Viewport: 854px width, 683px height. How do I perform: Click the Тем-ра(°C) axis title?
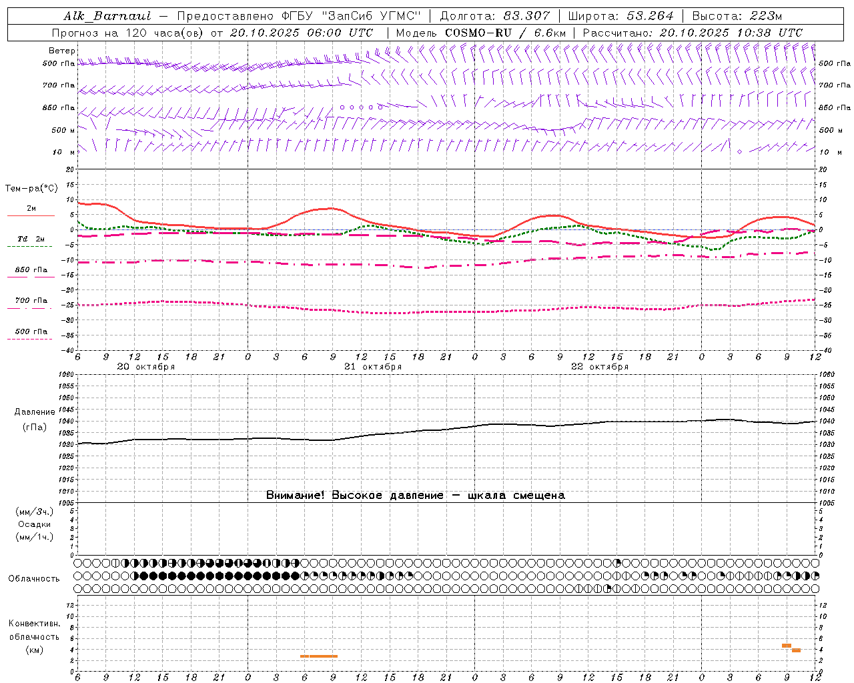[31, 189]
